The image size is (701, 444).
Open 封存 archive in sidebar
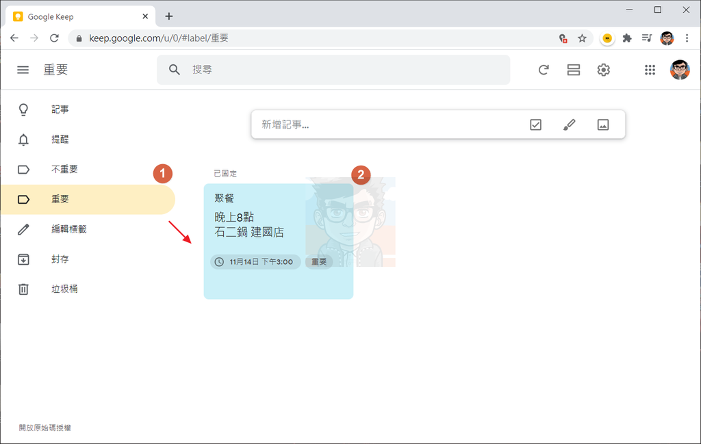coord(87,259)
